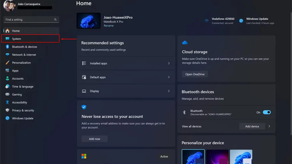Click the OneDrive cloud icon

click(x=185, y=43)
